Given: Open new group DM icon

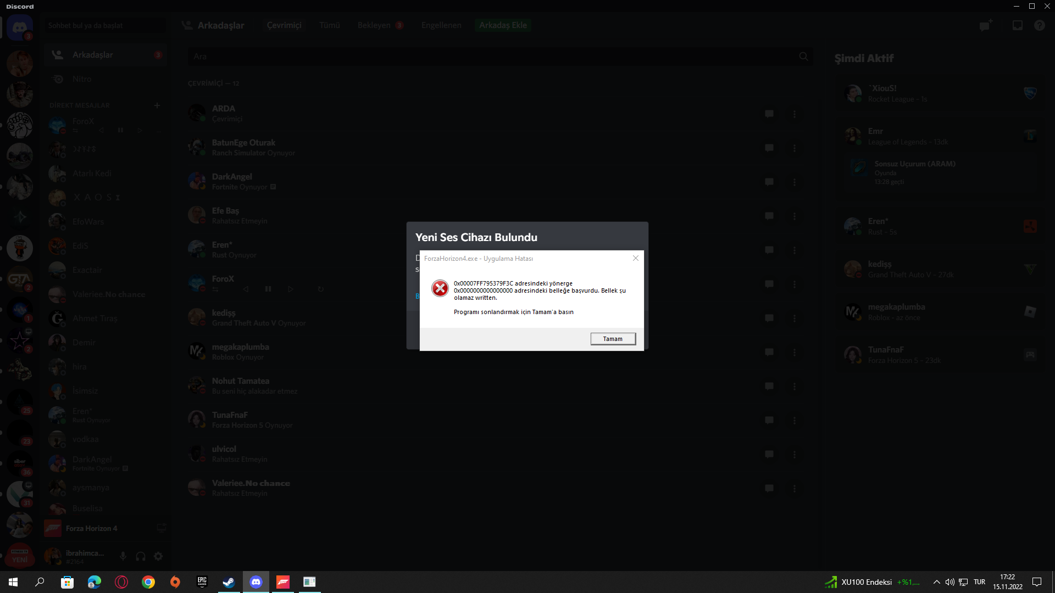Looking at the screenshot, I should 985,25.
